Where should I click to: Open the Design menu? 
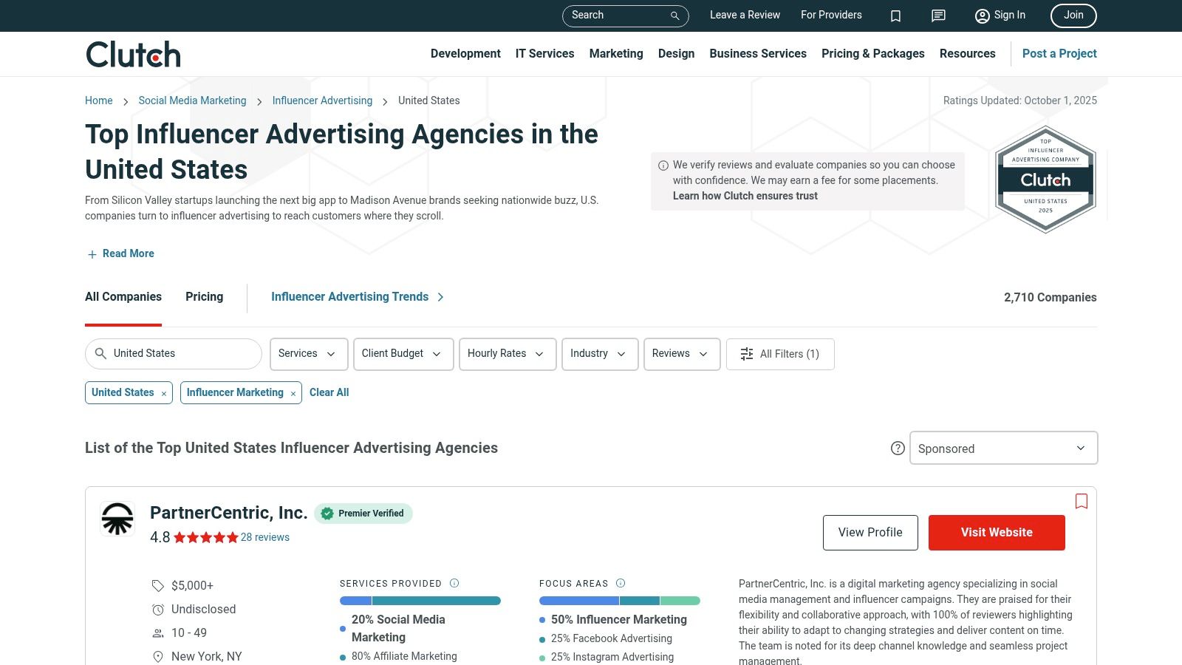(677, 54)
